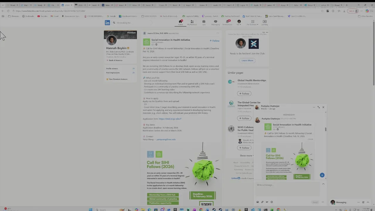
Task: Go back with the browser back arrow
Action: pos(3,11)
